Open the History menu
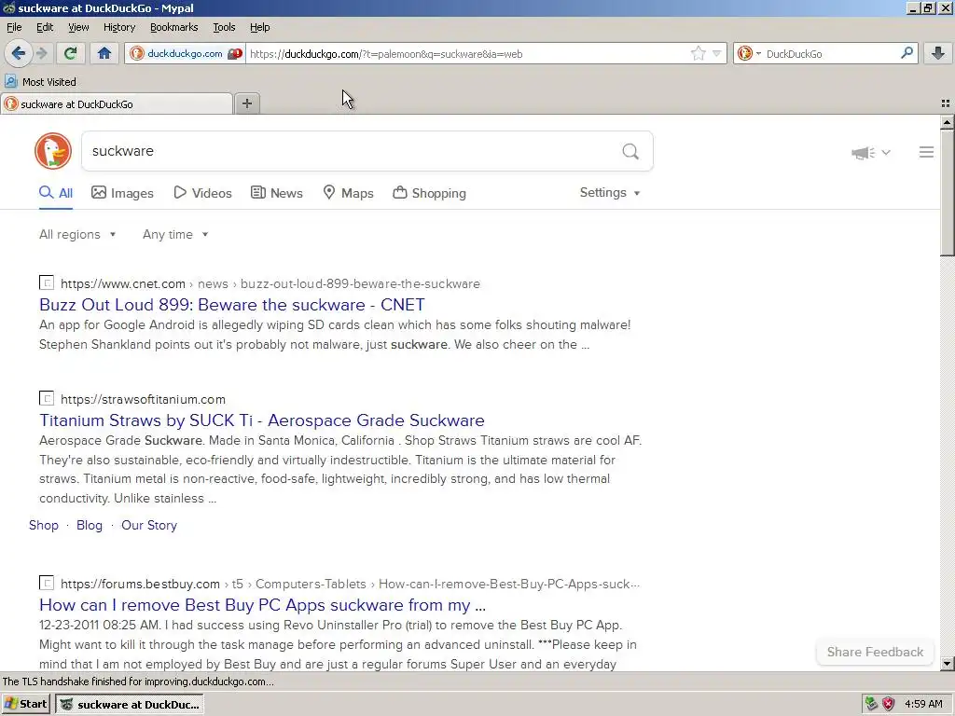 118,27
